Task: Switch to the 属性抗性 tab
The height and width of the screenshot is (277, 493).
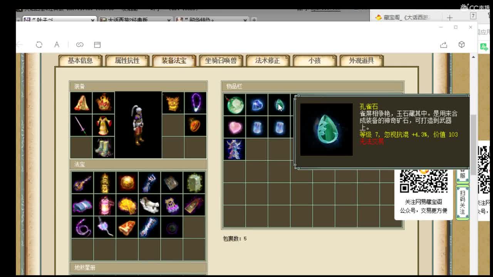Action: coord(127,61)
